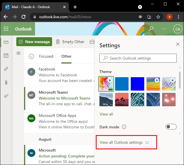Open Chrome three-dot menu

178,17
